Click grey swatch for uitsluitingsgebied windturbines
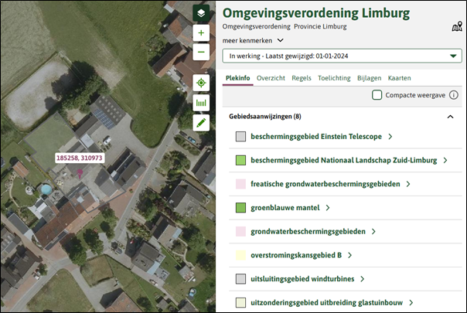The image size is (467, 313). (240, 279)
